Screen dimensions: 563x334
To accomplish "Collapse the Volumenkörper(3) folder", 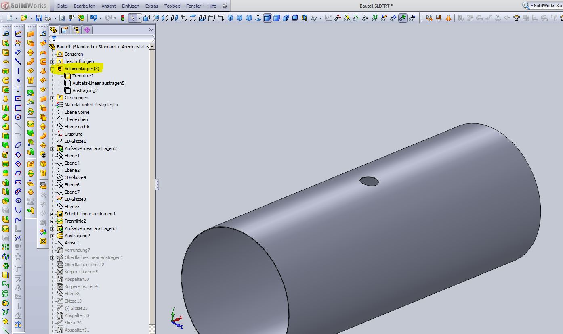I will pyautogui.click(x=53, y=69).
